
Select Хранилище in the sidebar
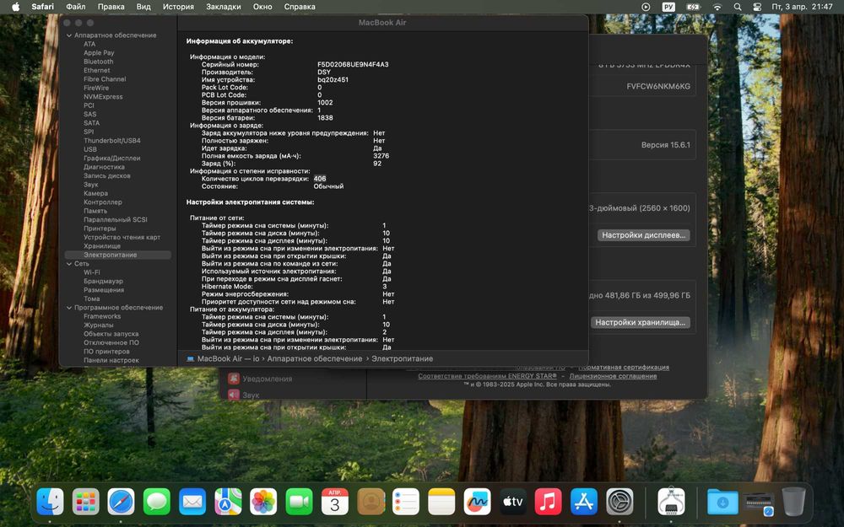[x=102, y=246]
